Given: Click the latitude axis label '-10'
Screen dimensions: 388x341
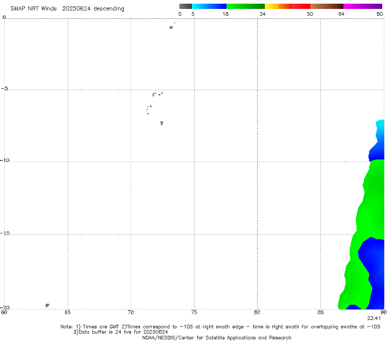Looking at the screenshot, I should tap(5, 160).
